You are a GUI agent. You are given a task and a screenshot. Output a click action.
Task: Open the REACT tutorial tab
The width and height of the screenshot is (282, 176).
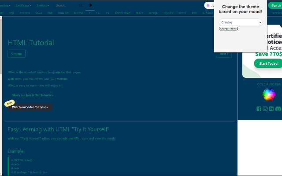point(139,13)
